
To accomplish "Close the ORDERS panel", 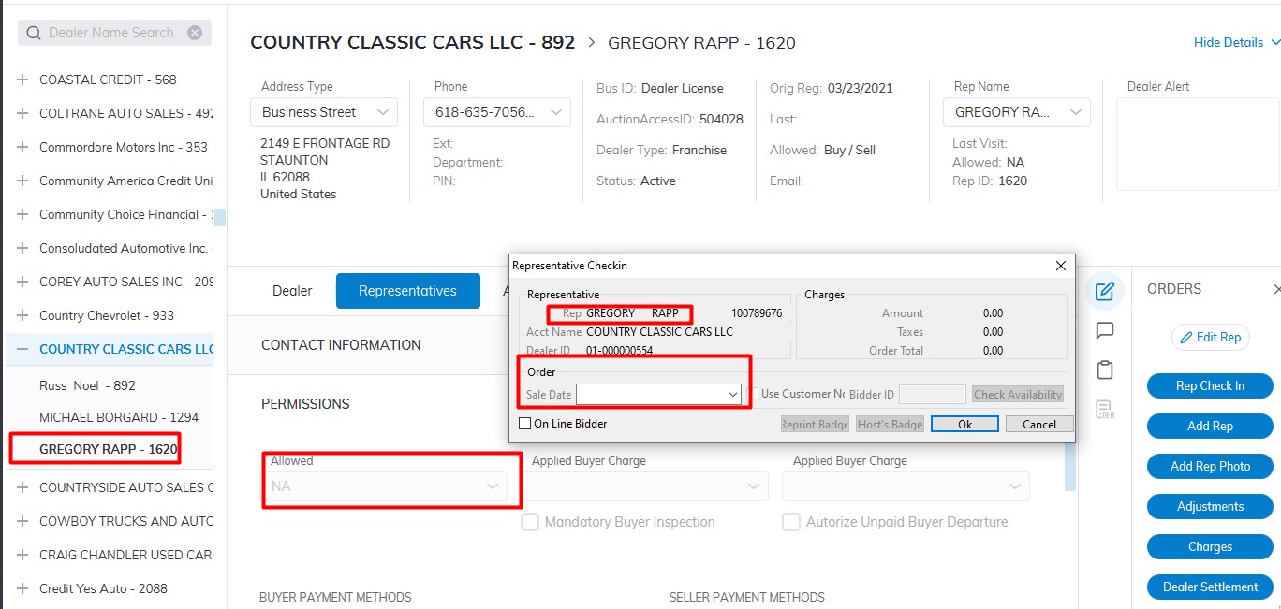I will pos(1275,290).
